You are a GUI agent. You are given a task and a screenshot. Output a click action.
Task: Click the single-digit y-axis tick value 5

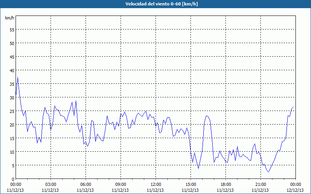pos(13,166)
